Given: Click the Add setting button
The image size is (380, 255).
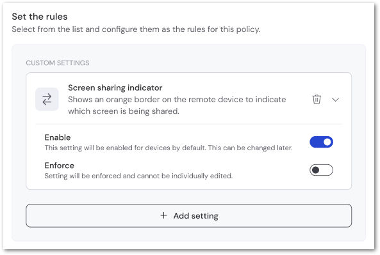Looking at the screenshot, I should [188, 215].
